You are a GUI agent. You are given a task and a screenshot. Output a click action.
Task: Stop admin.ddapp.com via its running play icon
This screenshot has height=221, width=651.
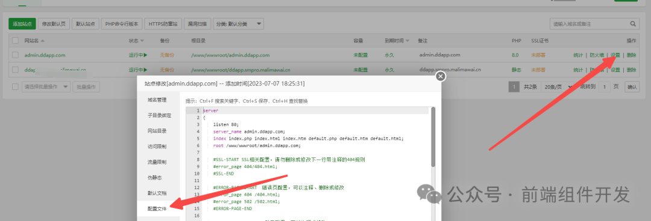pos(145,55)
